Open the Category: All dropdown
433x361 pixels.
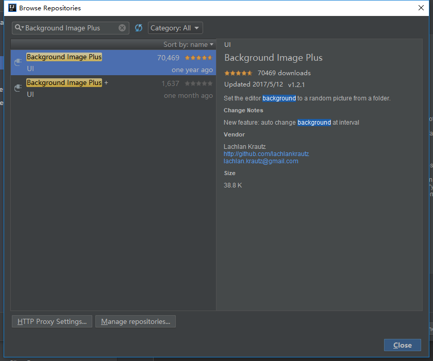175,28
